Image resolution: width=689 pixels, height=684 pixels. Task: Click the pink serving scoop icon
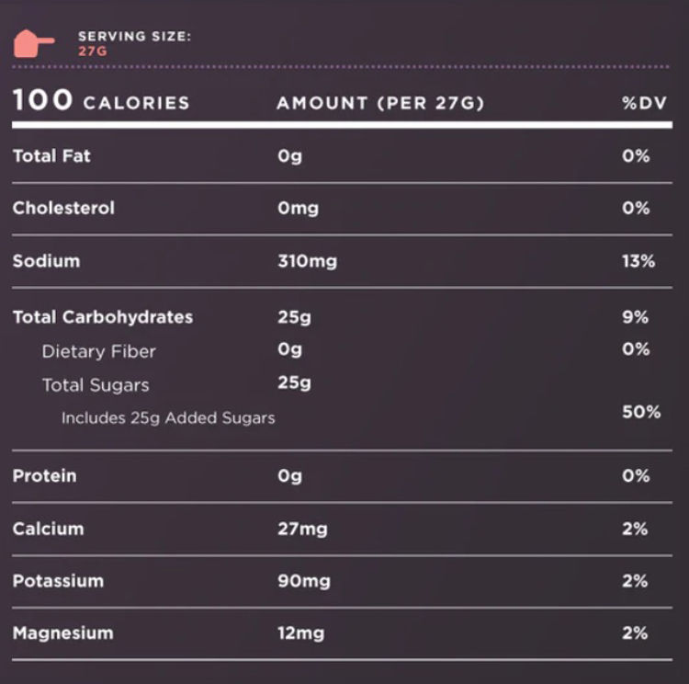point(34,43)
